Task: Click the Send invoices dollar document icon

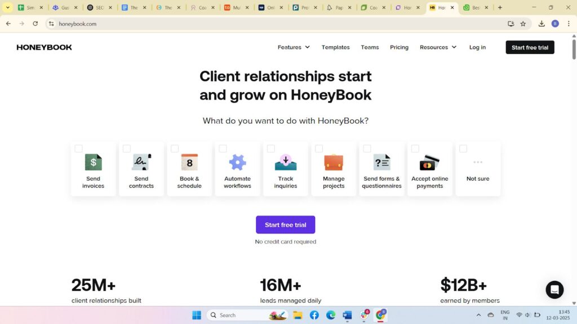Action: (93, 163)
